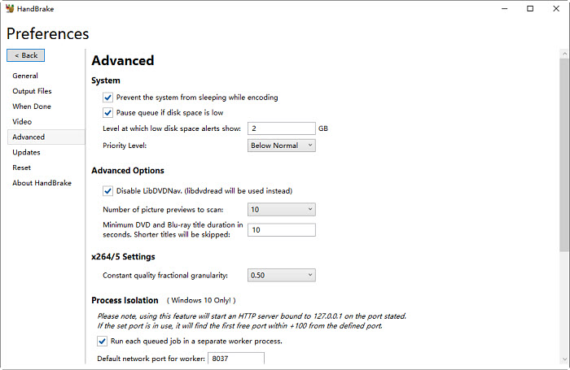The image size is (570, 370).
Task: Open the Reset preferences section
Action: 21,168
